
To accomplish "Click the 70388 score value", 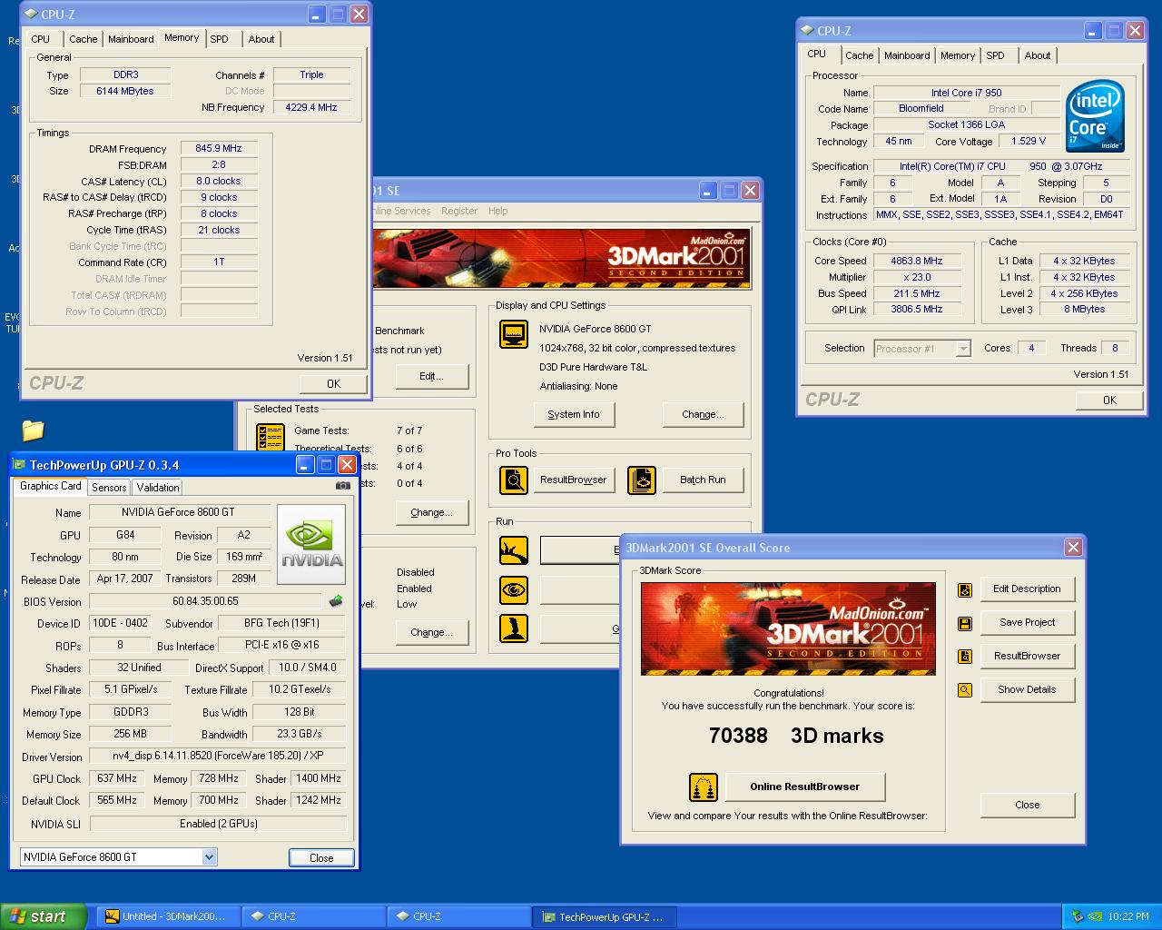I will pos(738,736).
